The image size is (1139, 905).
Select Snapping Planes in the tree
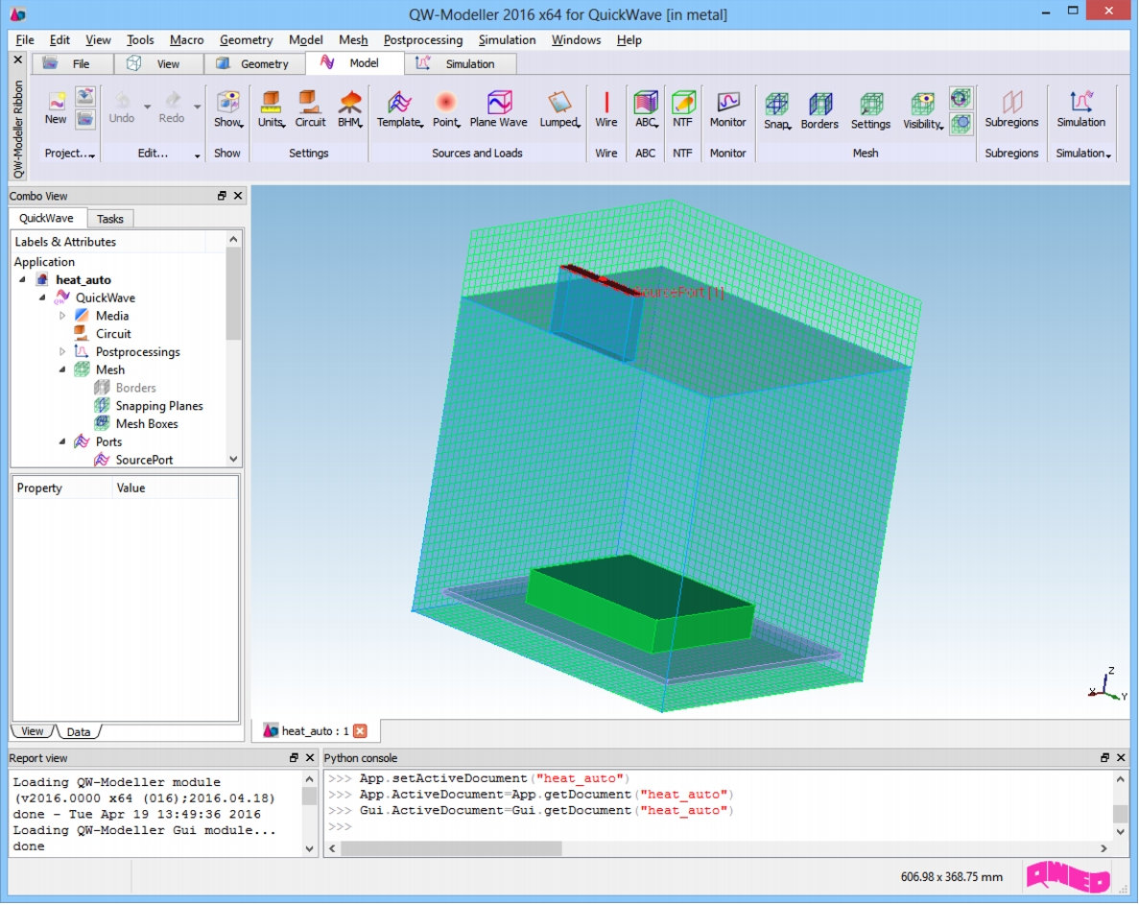pyautogui.click(x=159, y=406)
